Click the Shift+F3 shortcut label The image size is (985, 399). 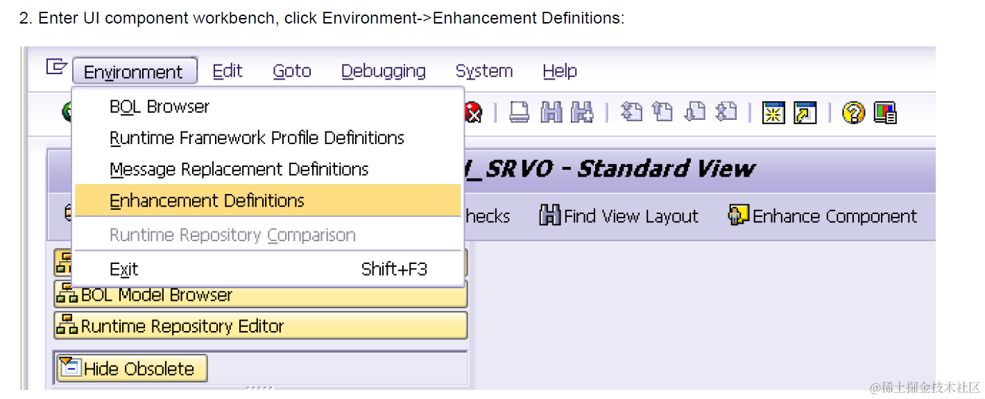tap(394, 269)
